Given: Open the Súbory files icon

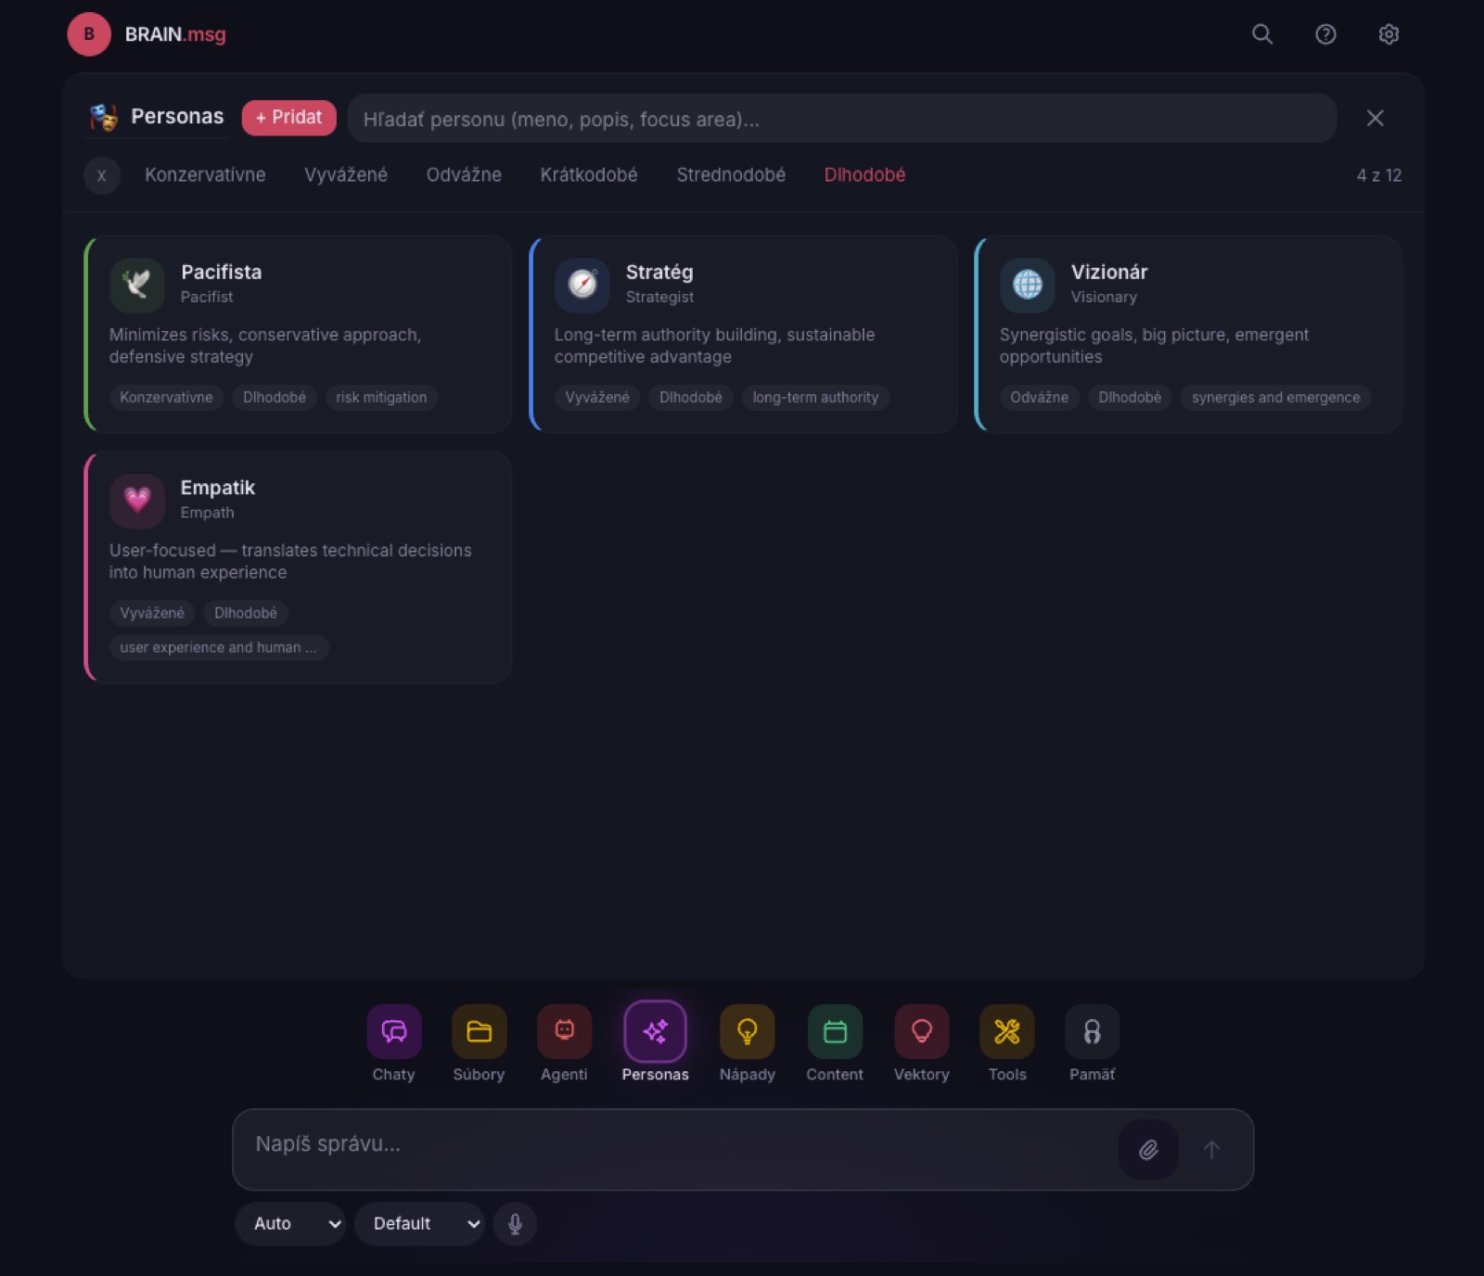Looking at the screenshot, I should 479,1031.
